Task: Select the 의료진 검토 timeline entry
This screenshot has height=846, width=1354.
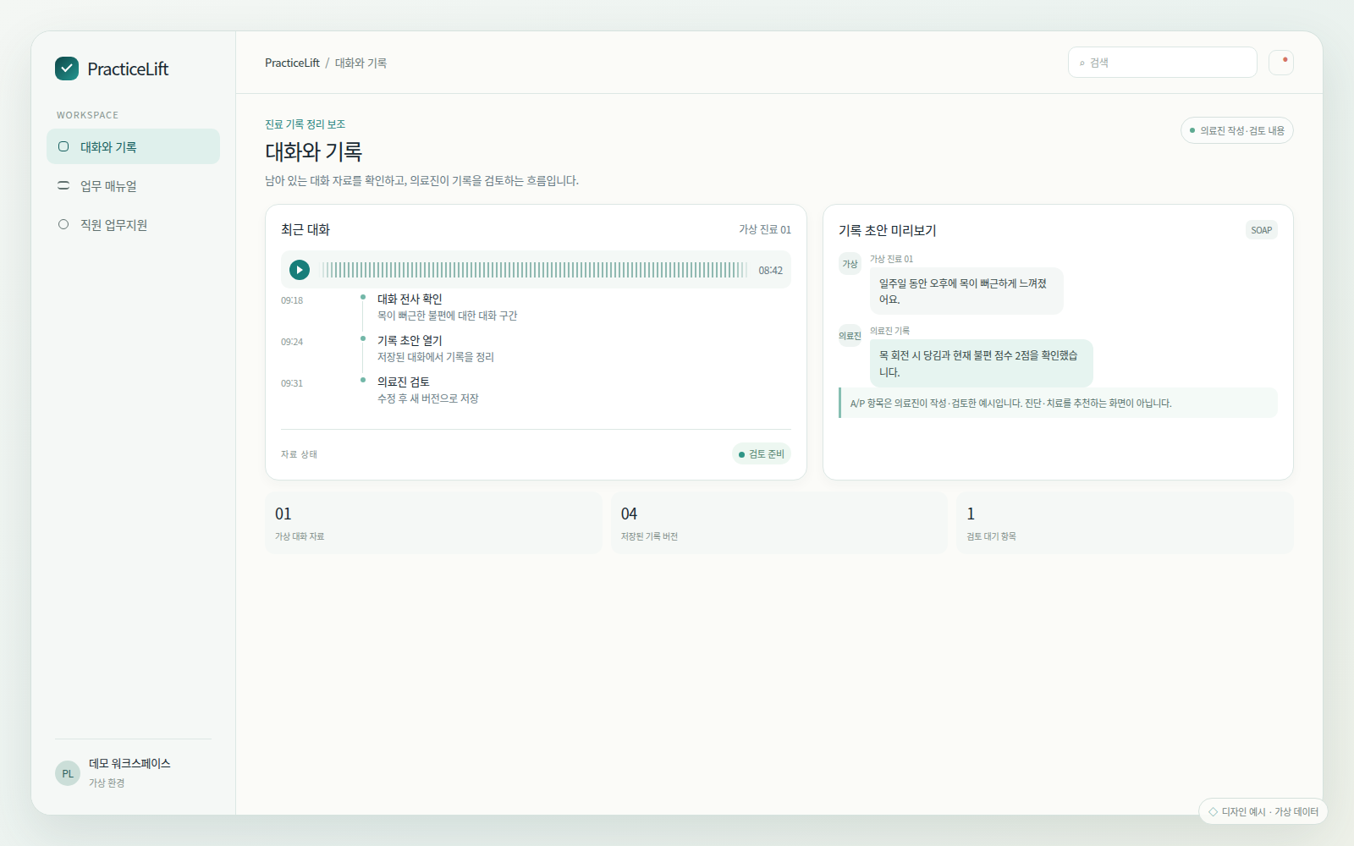Action: coord(428,389)
